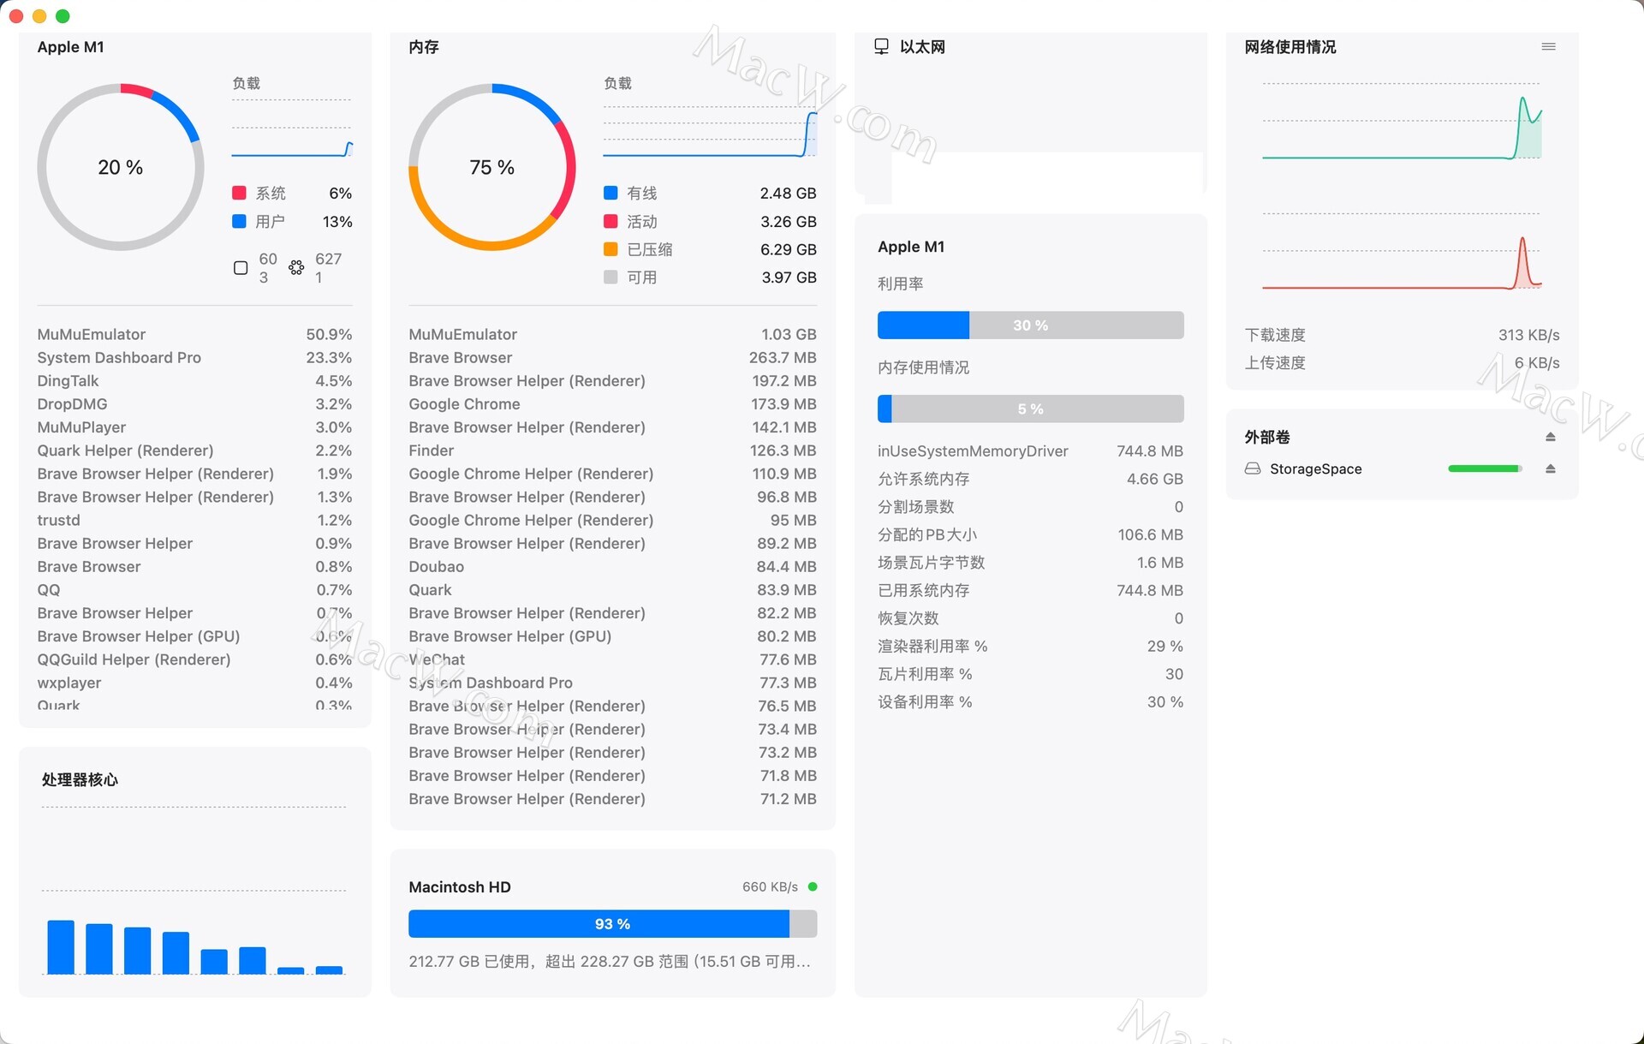Click the blue Wired memory swatch
1644x1044 pixels.
pos(611,193)
